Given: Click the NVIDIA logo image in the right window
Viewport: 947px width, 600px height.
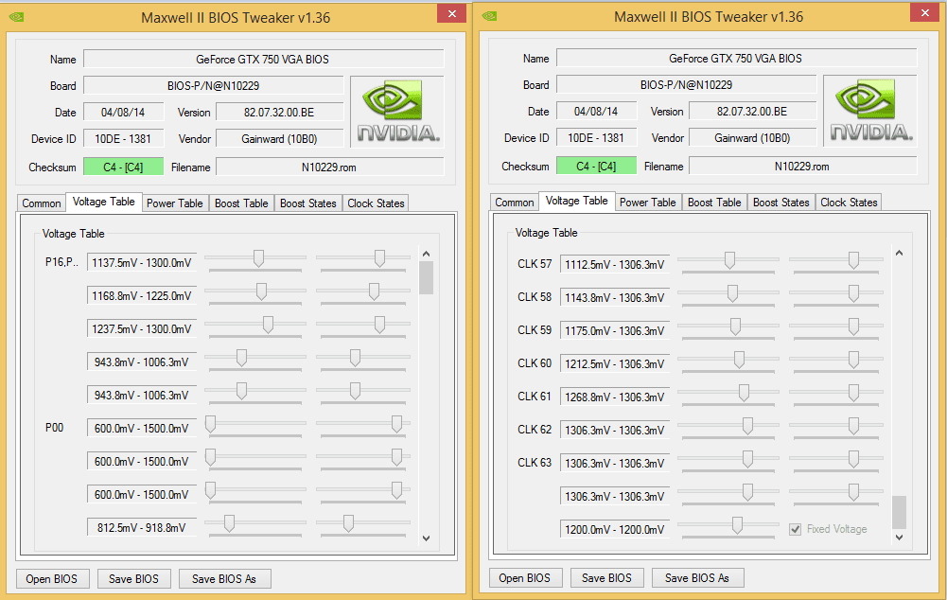Looking at the screenshot, I should pyautogui.click(x=869, y=111).
